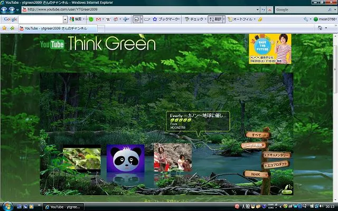Click the green round toolbar icon
The height and width of the screenshot is (211, 338).
click(x=91, y=20)
